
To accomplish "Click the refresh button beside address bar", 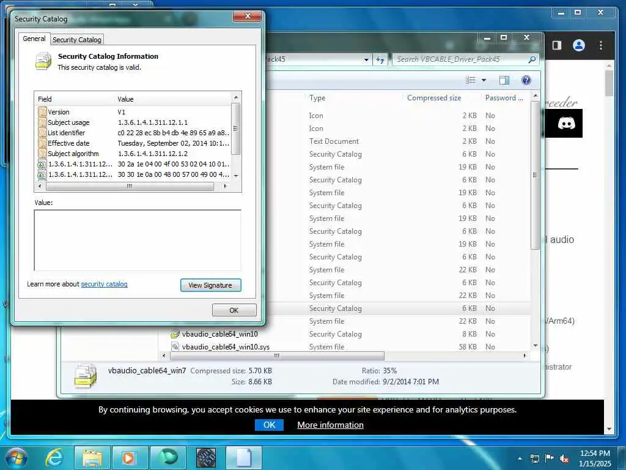I will click(x=380, y=59).
